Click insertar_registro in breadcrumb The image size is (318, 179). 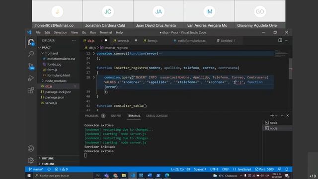[x=116, y=48]
